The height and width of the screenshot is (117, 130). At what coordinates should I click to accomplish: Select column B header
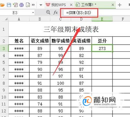coord(40,19)
